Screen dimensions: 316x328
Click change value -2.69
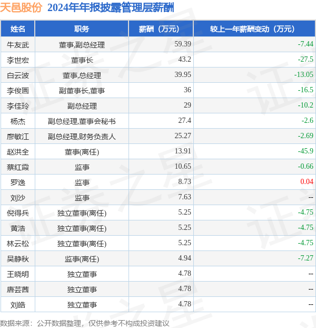point(305,136)
